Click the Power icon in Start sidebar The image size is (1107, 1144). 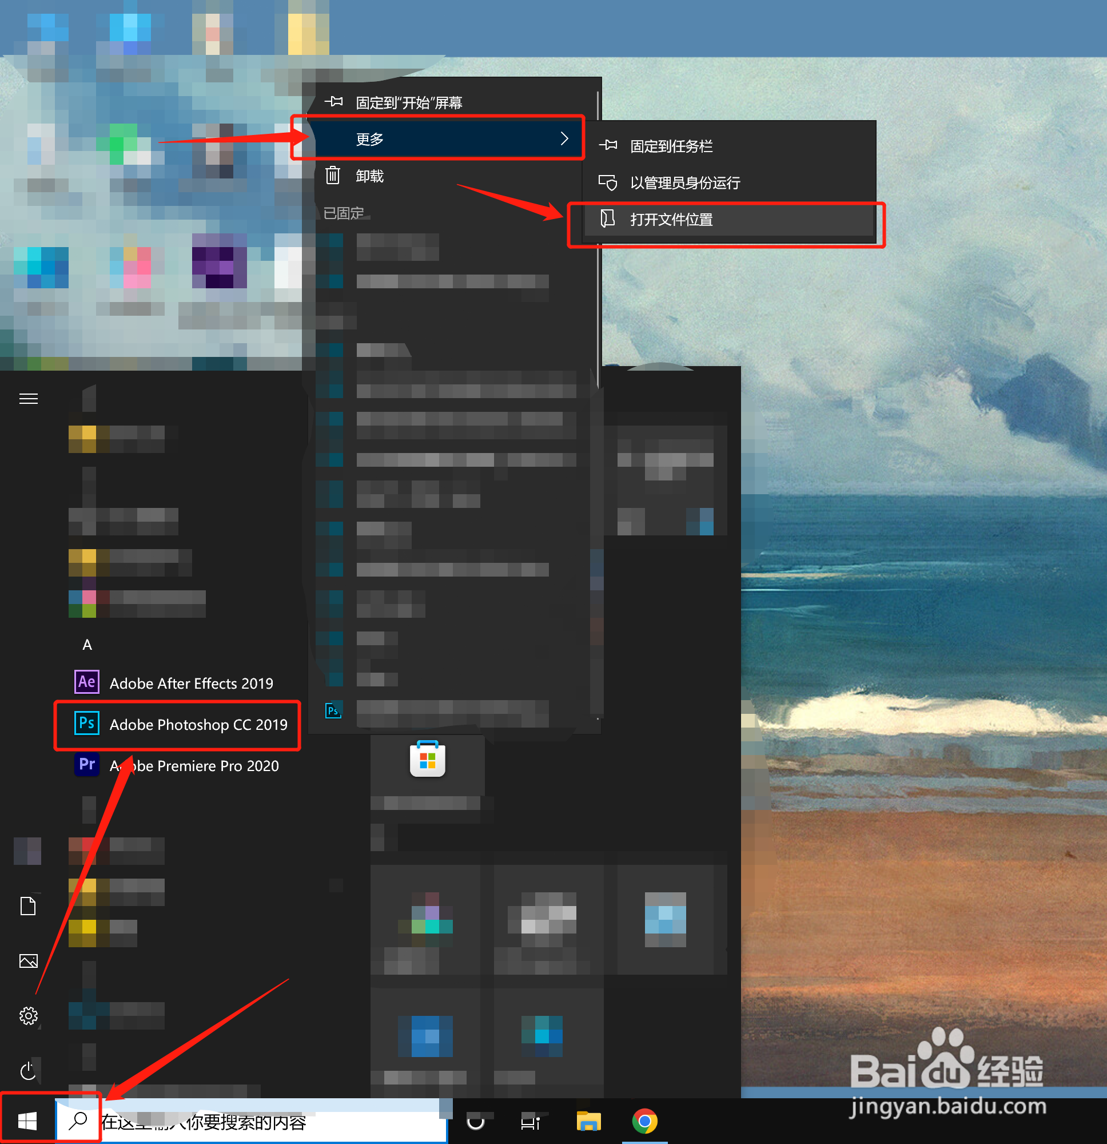28,1071
